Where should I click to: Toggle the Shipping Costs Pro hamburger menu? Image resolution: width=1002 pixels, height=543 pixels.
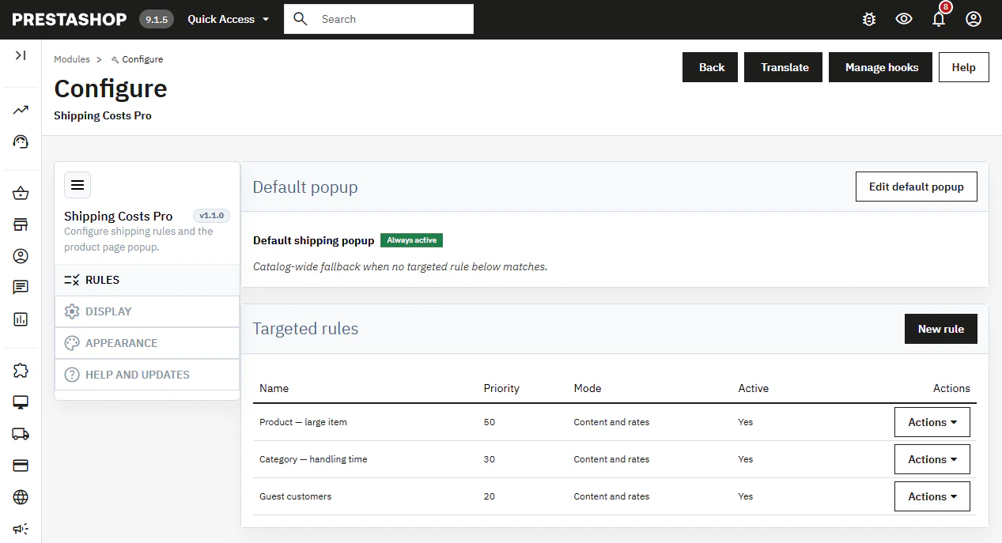[x=78, y=185]
